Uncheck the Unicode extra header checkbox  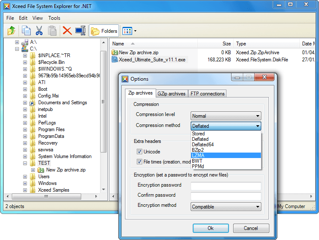pyautogui.click(x=139, y=152)
